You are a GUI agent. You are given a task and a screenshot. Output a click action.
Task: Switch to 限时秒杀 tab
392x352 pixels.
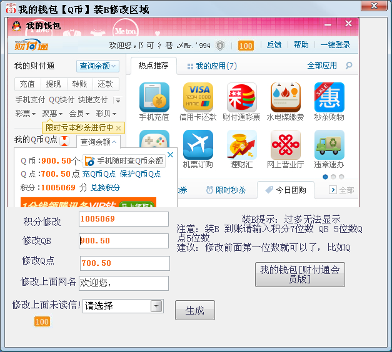tap(226, 190)
